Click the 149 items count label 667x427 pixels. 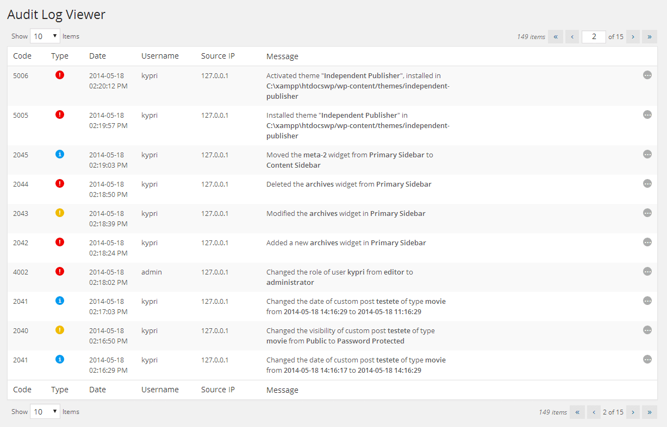pyautogui.click(x=531, y=36)
